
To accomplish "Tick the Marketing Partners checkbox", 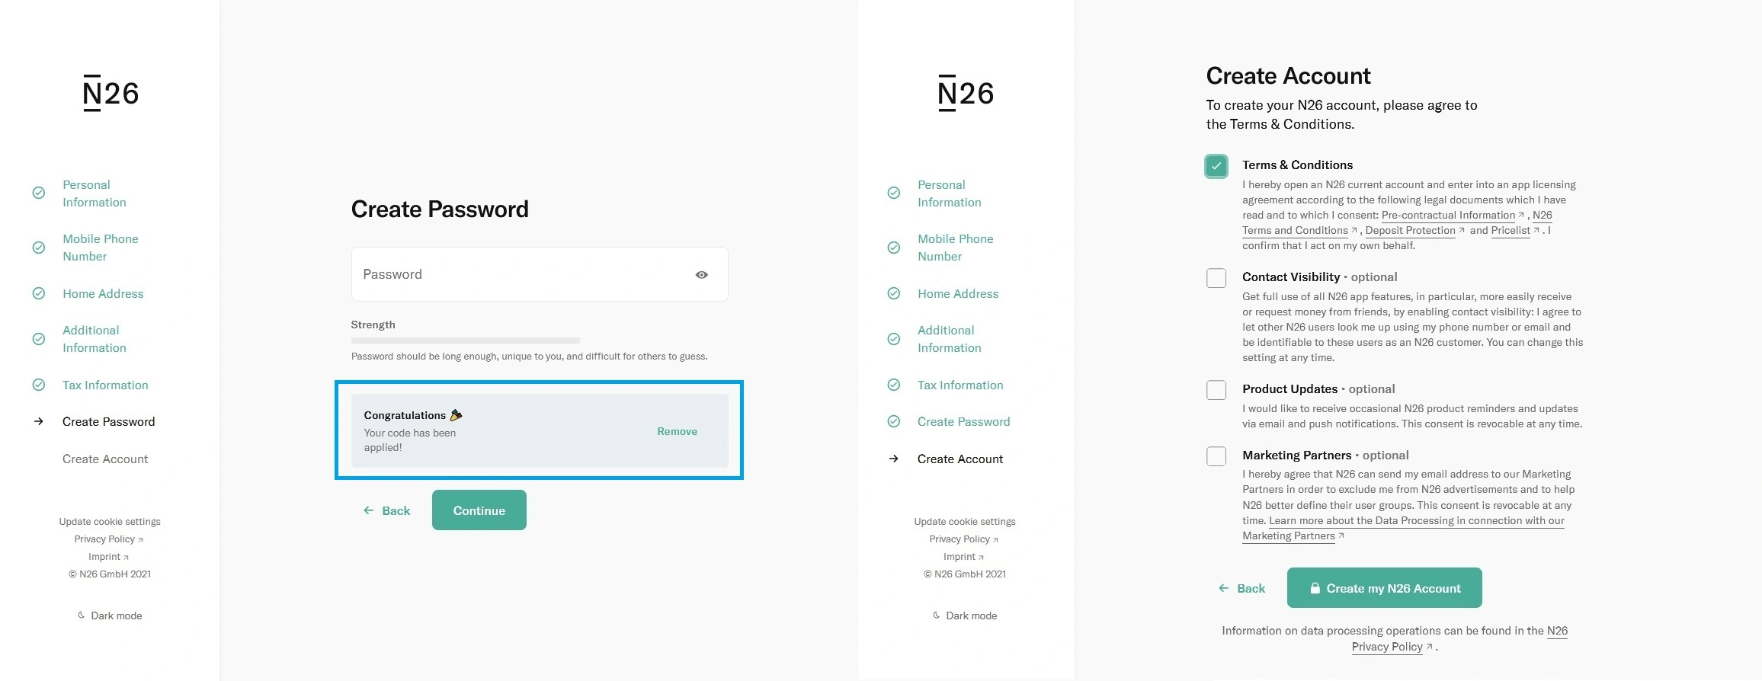I will coord(1216,456).
